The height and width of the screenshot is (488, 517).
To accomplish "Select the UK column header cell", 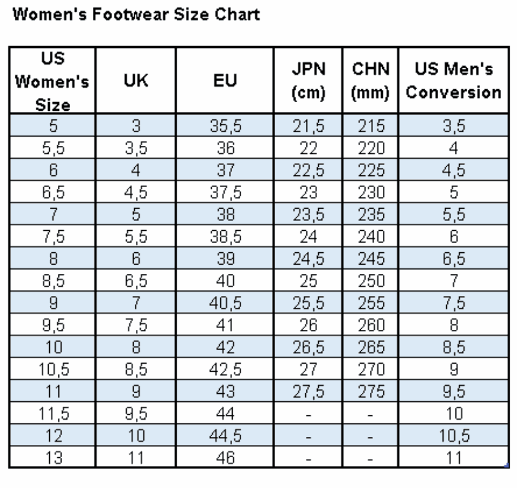I will (x=136, y=81).
